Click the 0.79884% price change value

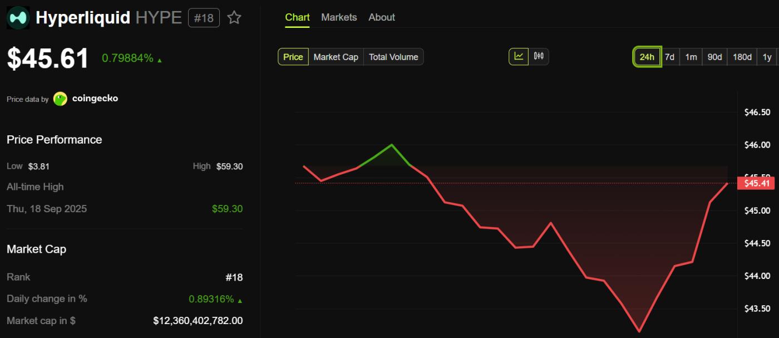coord(127,58)
